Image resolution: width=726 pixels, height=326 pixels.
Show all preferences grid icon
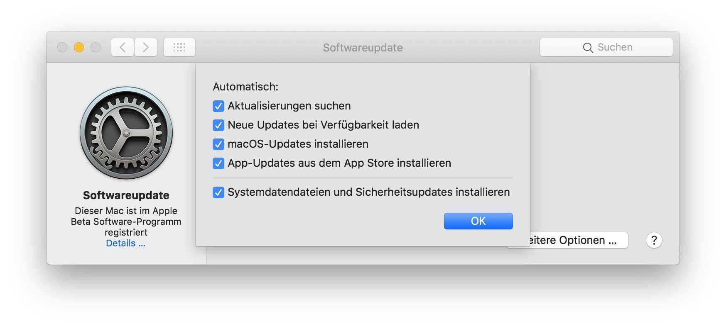[x=179, y=47]
